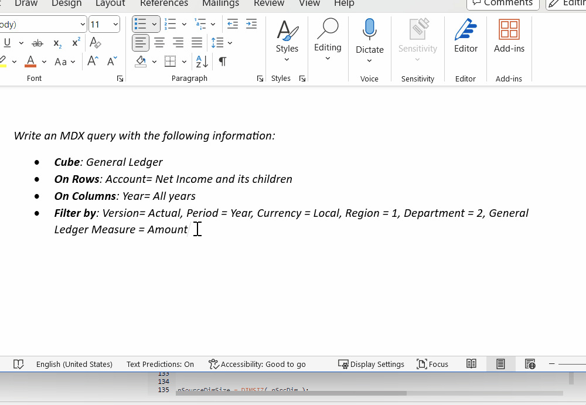The width and height of the screenshot is (586, 405).
Task: Switch to Read Mode in the status bar
Action: coord(471,364)
